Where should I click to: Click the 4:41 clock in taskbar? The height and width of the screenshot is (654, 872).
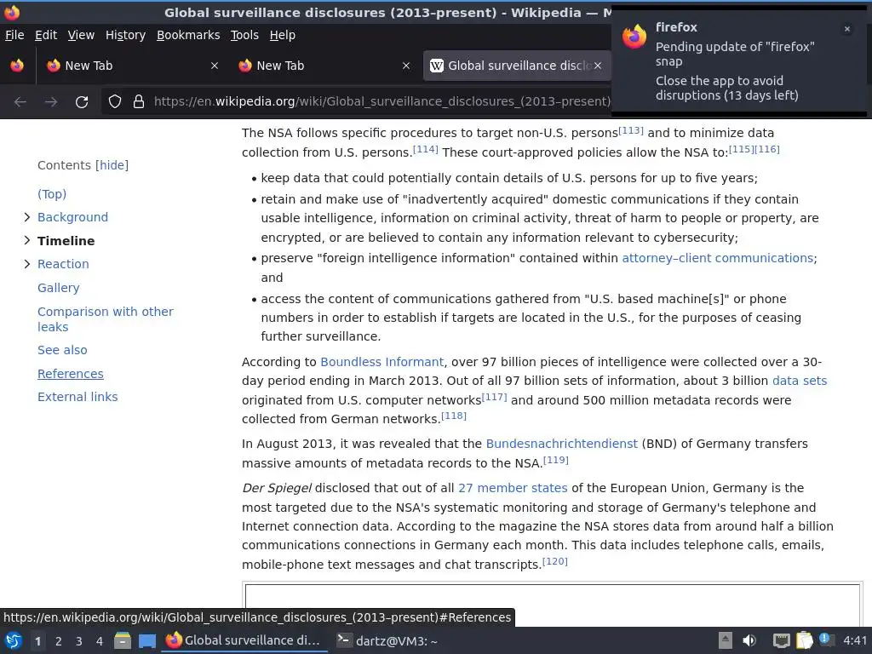(x=855, y=640)
